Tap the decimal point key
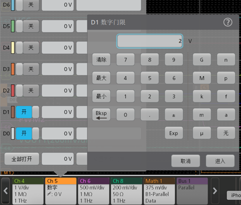This screenshot has width=241, height=205. 149,115
